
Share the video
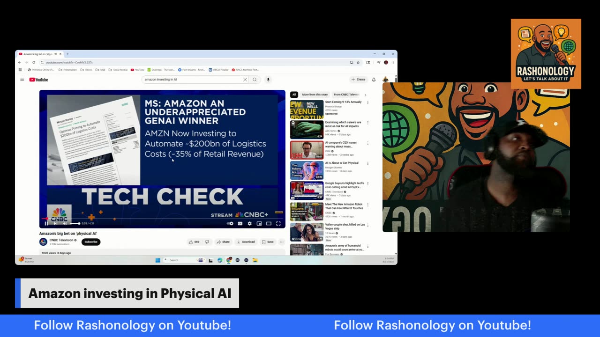(223, 242)
